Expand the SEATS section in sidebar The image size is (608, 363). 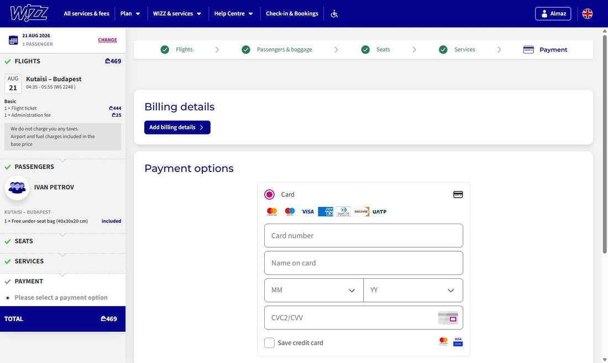pos(63,241)
